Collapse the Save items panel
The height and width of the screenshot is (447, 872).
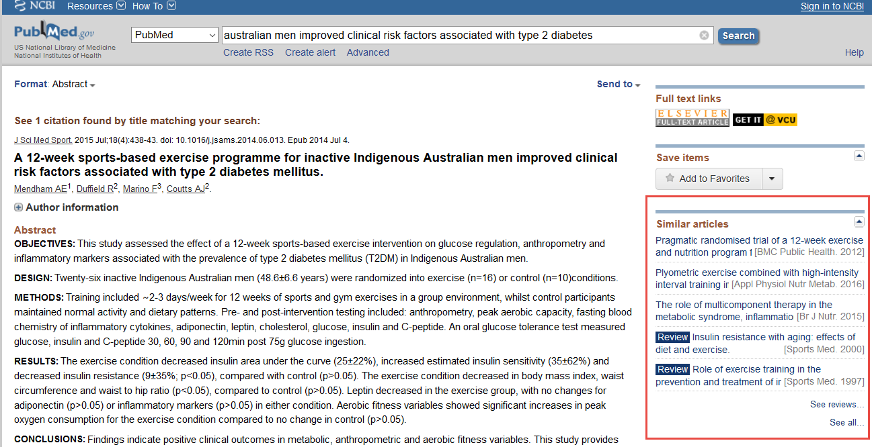click(859, 155)
